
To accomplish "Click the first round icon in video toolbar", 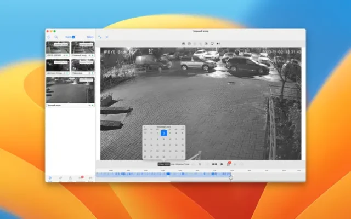I will [x=183, y=43].
